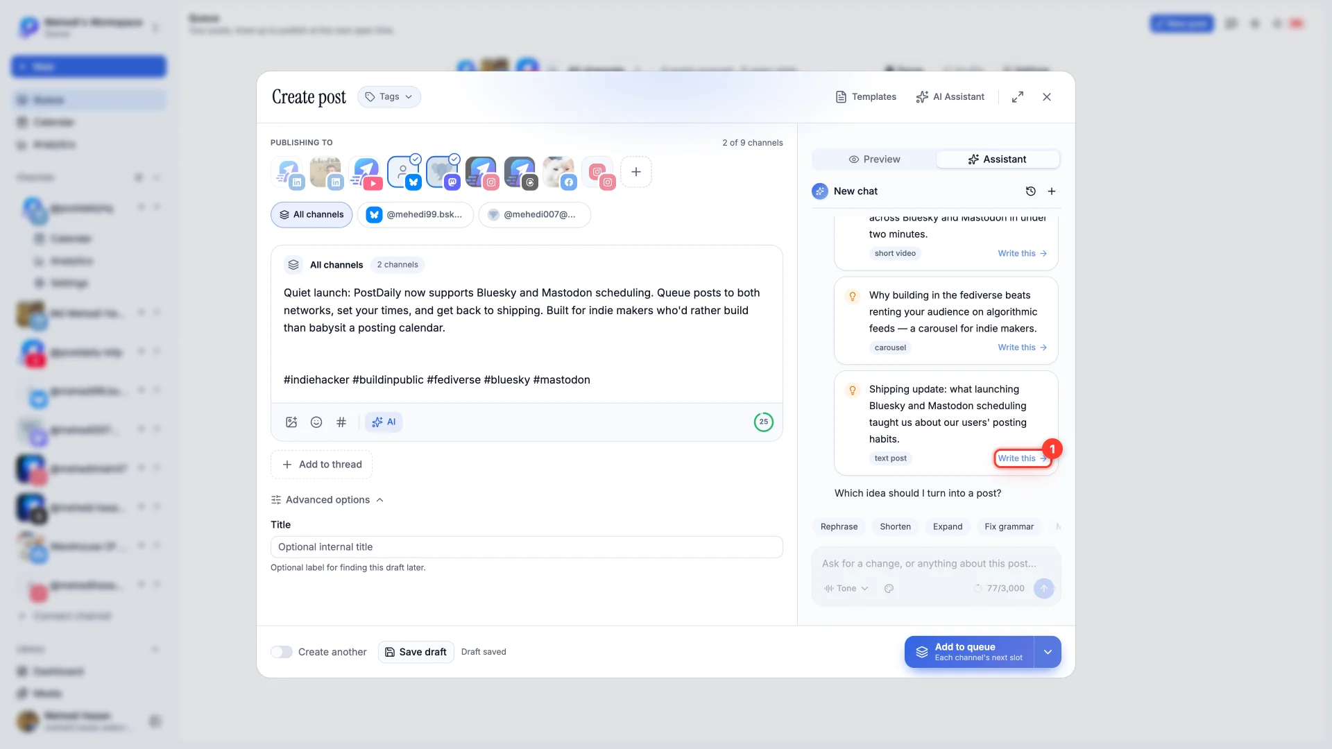The image size is (1332, 749).
Task: Click the AI button in editor toolbar
Action: click(384, 422)
